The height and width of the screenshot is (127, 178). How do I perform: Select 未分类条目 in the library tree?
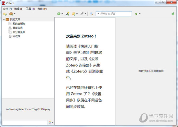19,32
